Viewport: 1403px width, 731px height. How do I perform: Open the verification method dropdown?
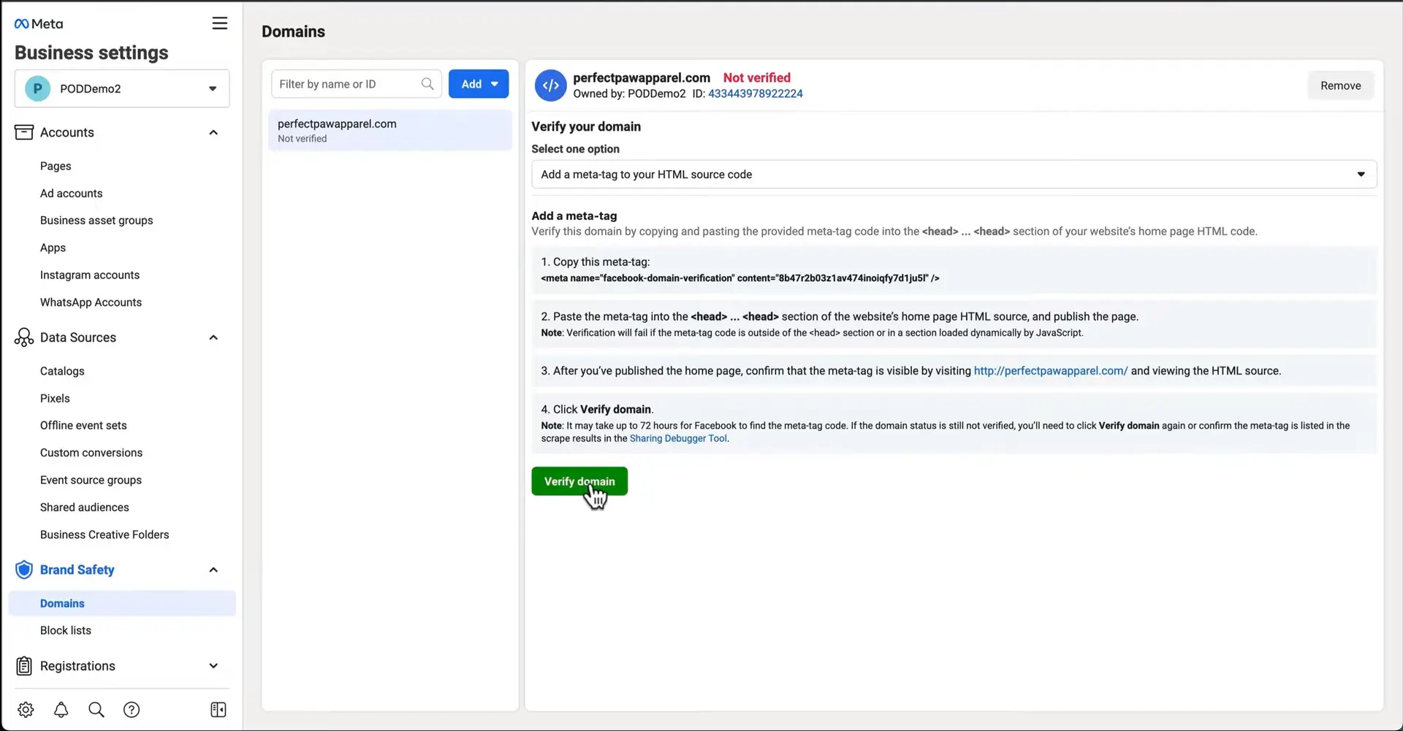point(954,175)
